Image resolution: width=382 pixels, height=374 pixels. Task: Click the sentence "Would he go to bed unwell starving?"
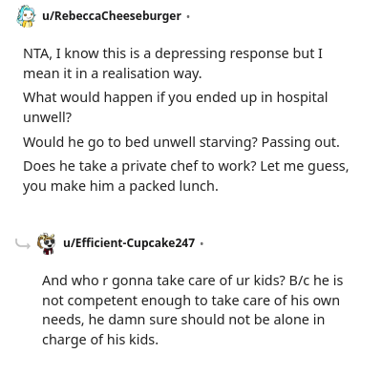pyautogui.click(x=139, y=142)
